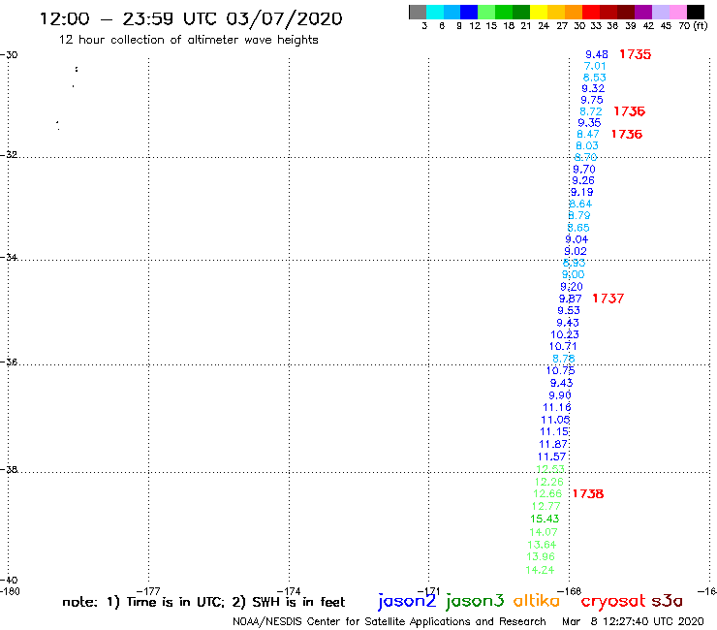Screen dimensions: 717x630
Task: Click the wave height value '12.66'
Action: [x=547, y=494]
